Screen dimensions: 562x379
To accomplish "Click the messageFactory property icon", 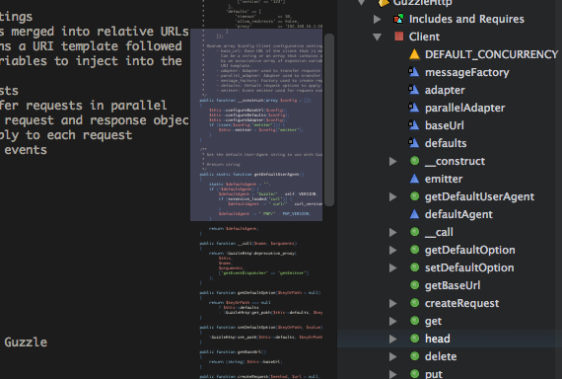I will (414, 72).
